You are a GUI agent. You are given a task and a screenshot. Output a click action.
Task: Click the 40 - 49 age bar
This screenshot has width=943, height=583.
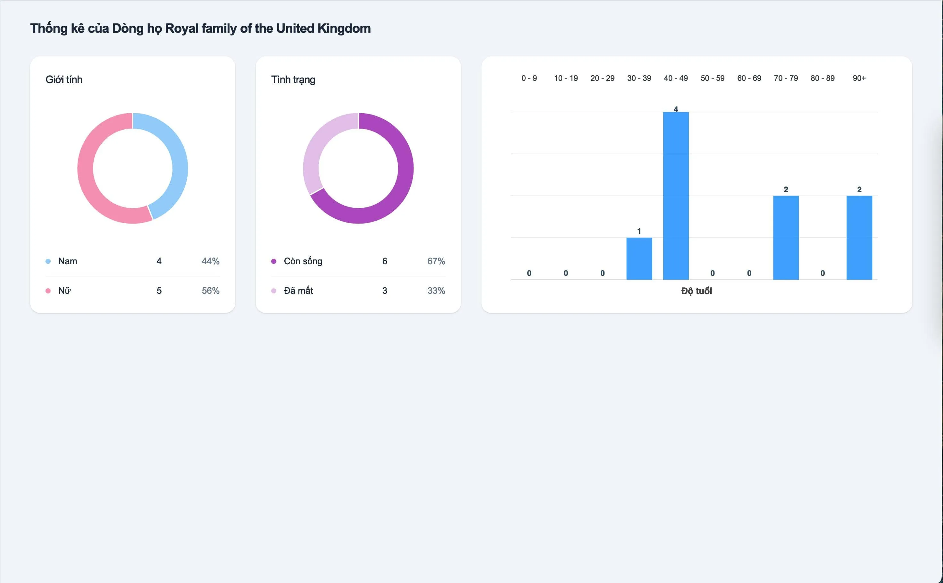coord(676,196)
